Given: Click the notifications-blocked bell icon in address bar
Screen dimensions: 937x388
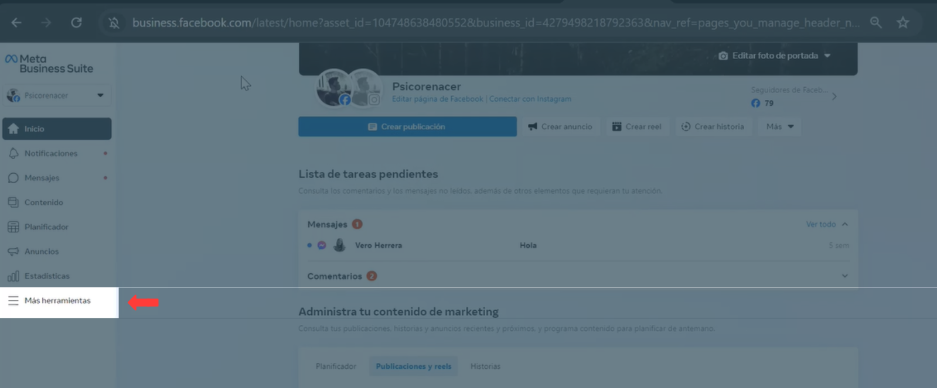Looking at the screenshot, I should (x=114, y=23).
